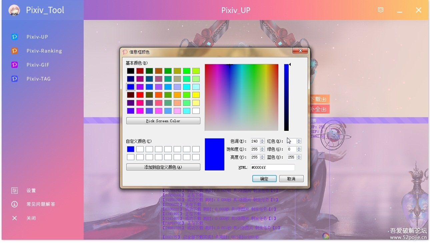Cancel the color dialog with 取消

click(291, 179)
